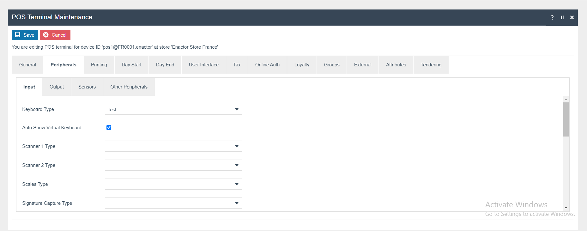Expand the Scales Type dropdown

coord(173,184)
